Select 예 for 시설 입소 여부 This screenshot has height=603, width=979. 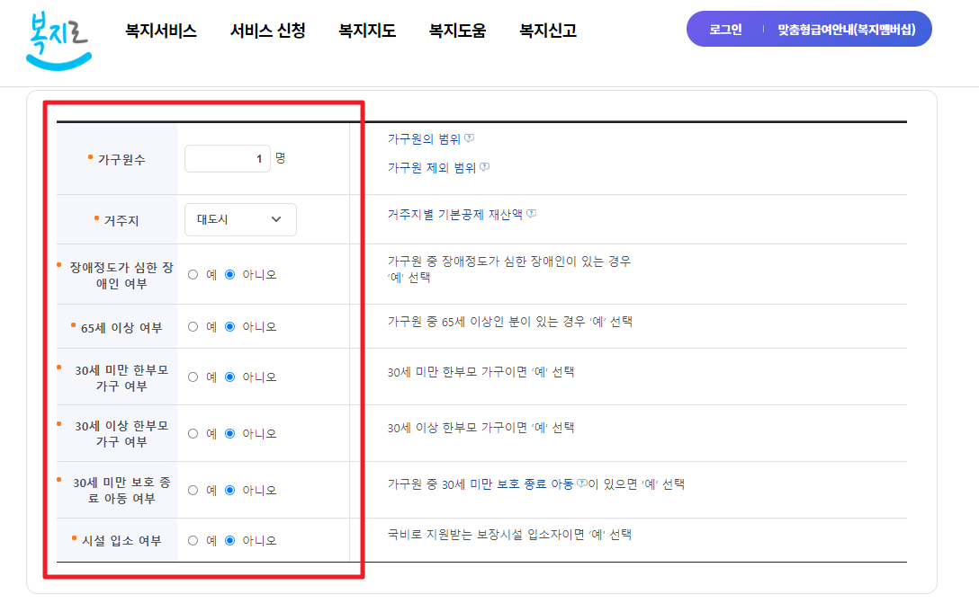click(193, 541)
